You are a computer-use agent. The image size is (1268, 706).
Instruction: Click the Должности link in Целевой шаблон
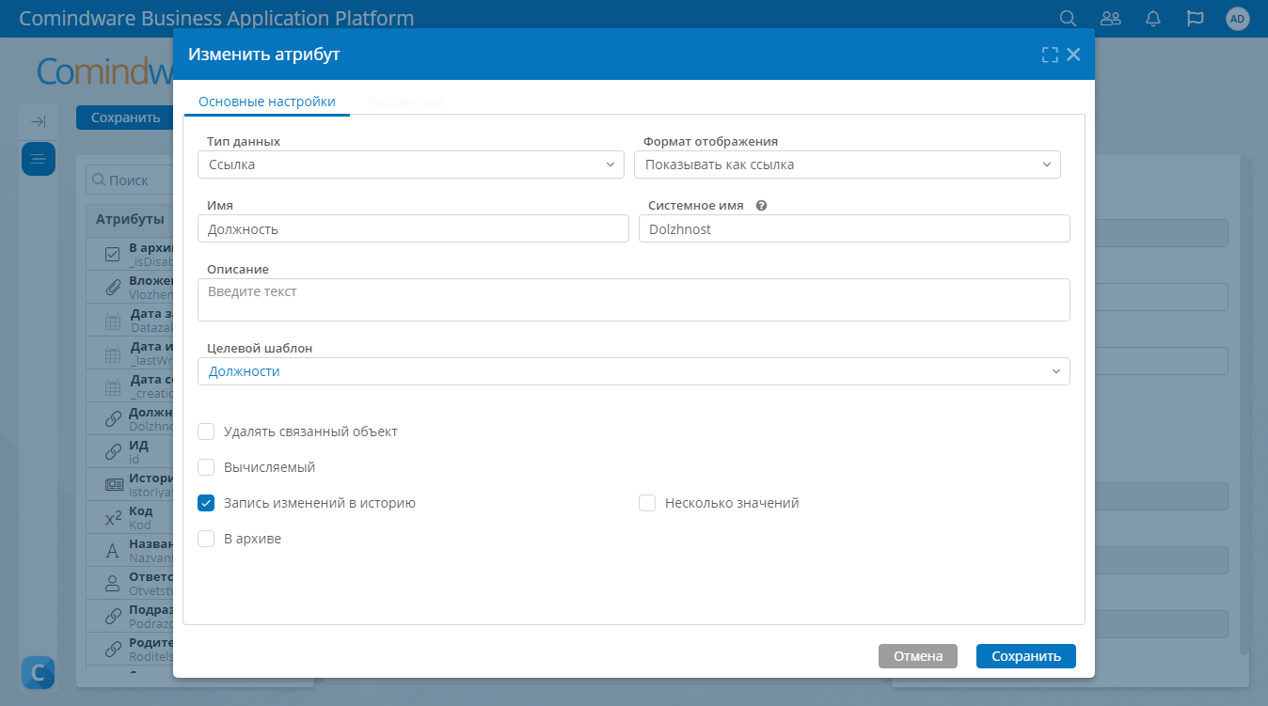(245, 371)
